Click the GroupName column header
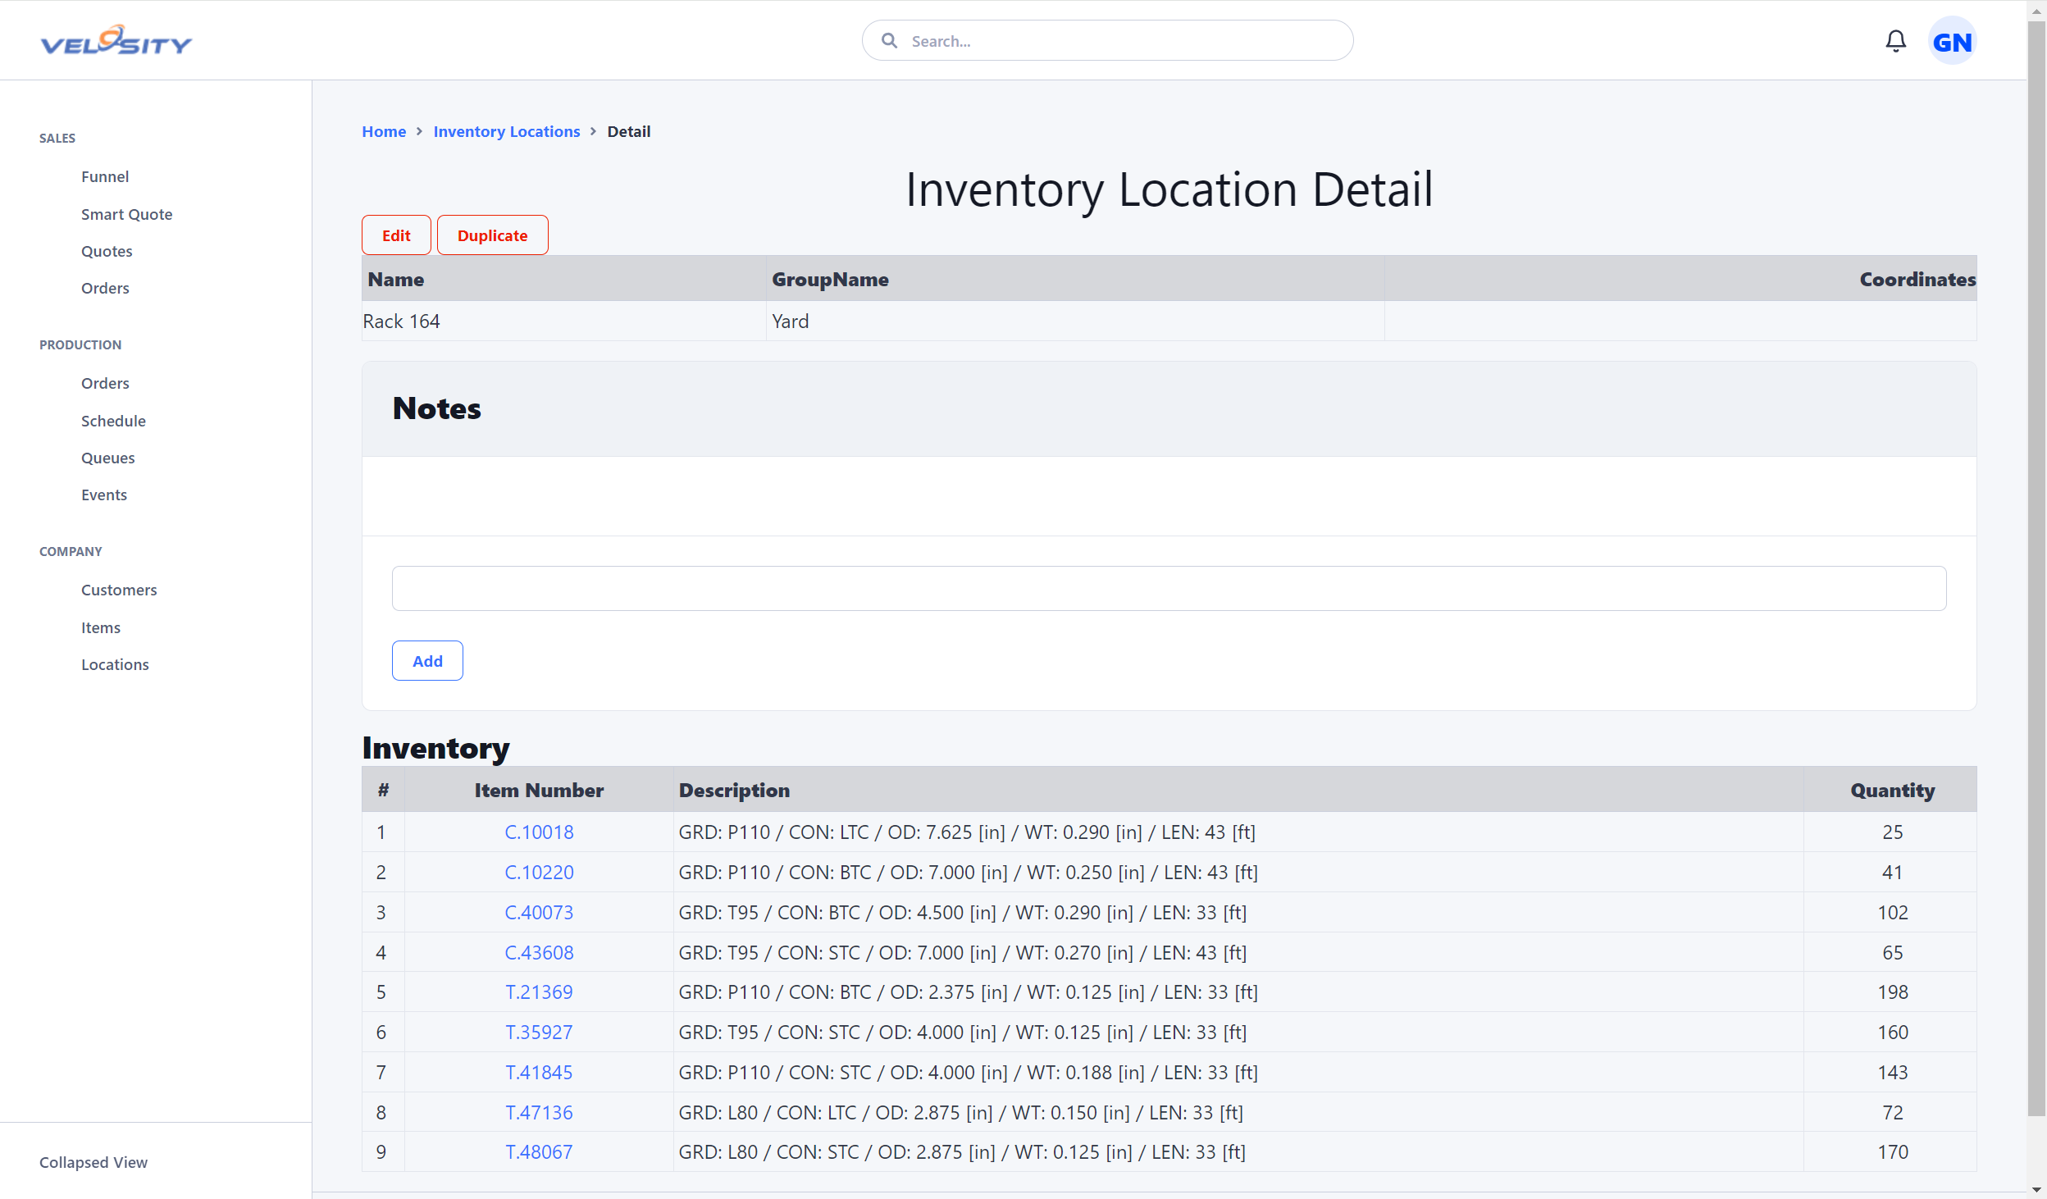 pyautogui.click(x=1075, y=279)
